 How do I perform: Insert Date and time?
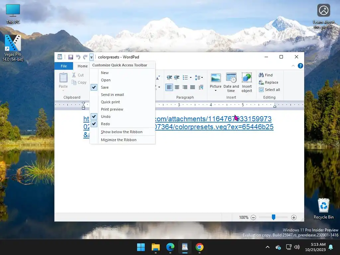[x=231, y=82]
